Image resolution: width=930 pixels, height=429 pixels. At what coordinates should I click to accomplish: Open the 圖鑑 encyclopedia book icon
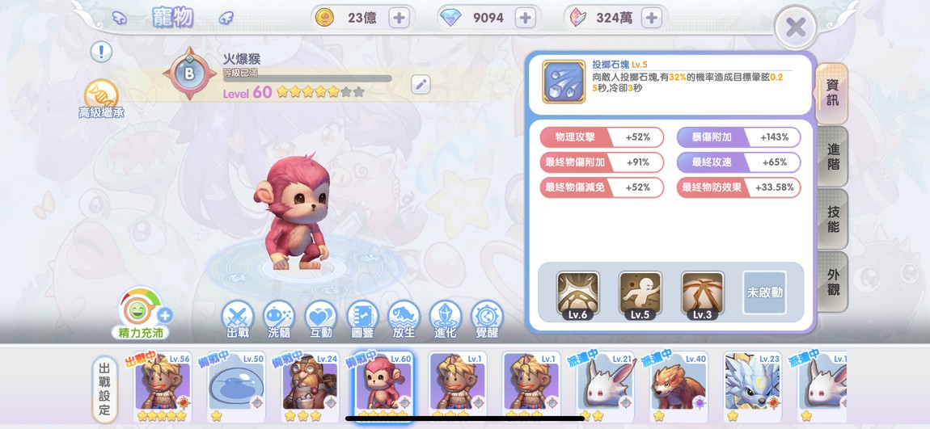tap(362, 319)
